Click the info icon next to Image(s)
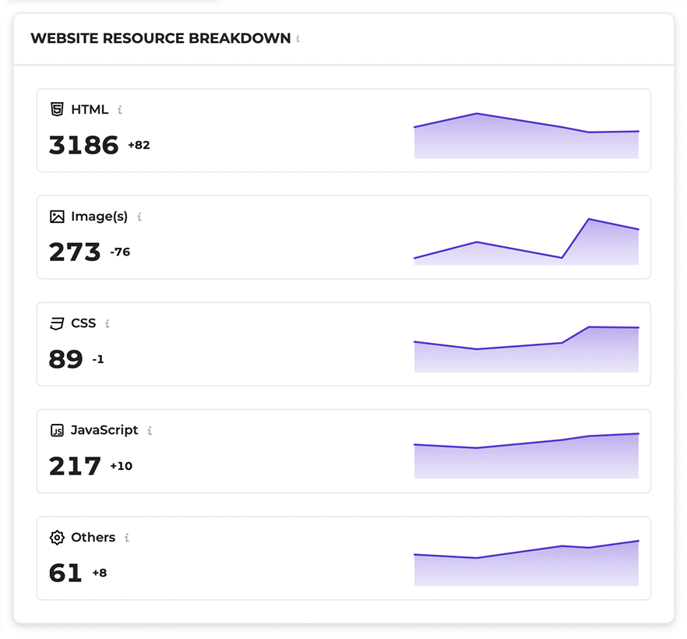This screenshot has height=639, width=687. point(139,217)
